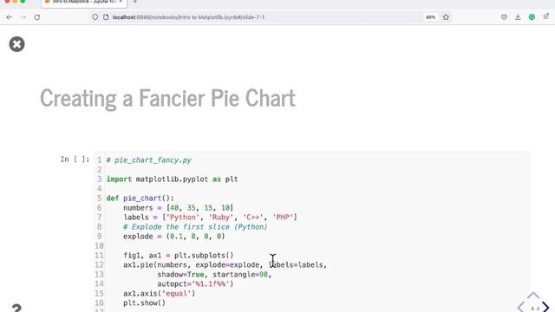Open a new tab with the plus icon

pyautogui.click(x=135, y=2)
